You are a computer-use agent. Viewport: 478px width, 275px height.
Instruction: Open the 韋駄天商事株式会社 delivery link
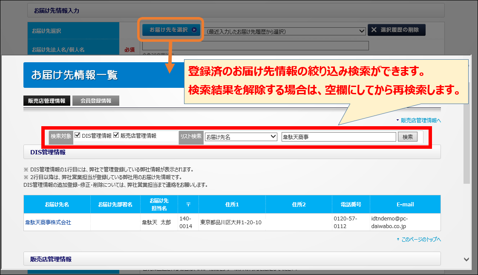(48, 223)
